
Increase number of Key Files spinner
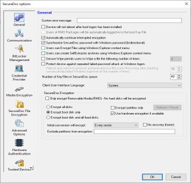[x=179, y=76]
